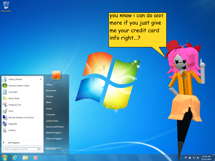The image size is (215, 161).
Task: Click the Shut down button
Action: pyautogui.click(x=51, y=149)
